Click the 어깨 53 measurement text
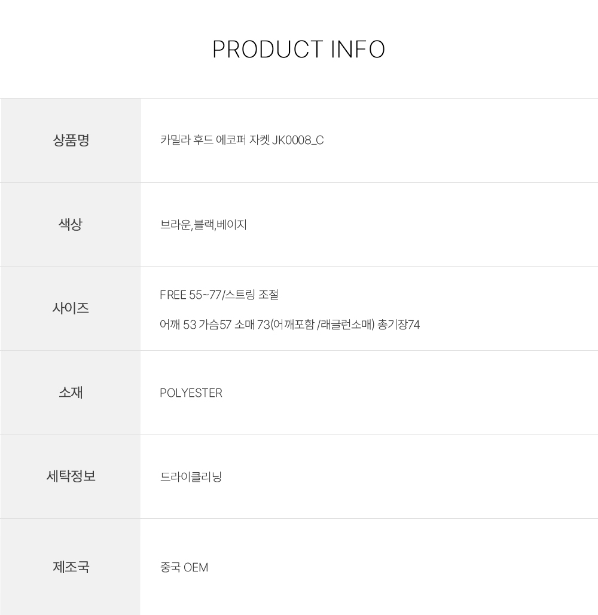Image resolution: width=598 pixels, height=615 pixels. pyautogui.click(x=178, y=325)
